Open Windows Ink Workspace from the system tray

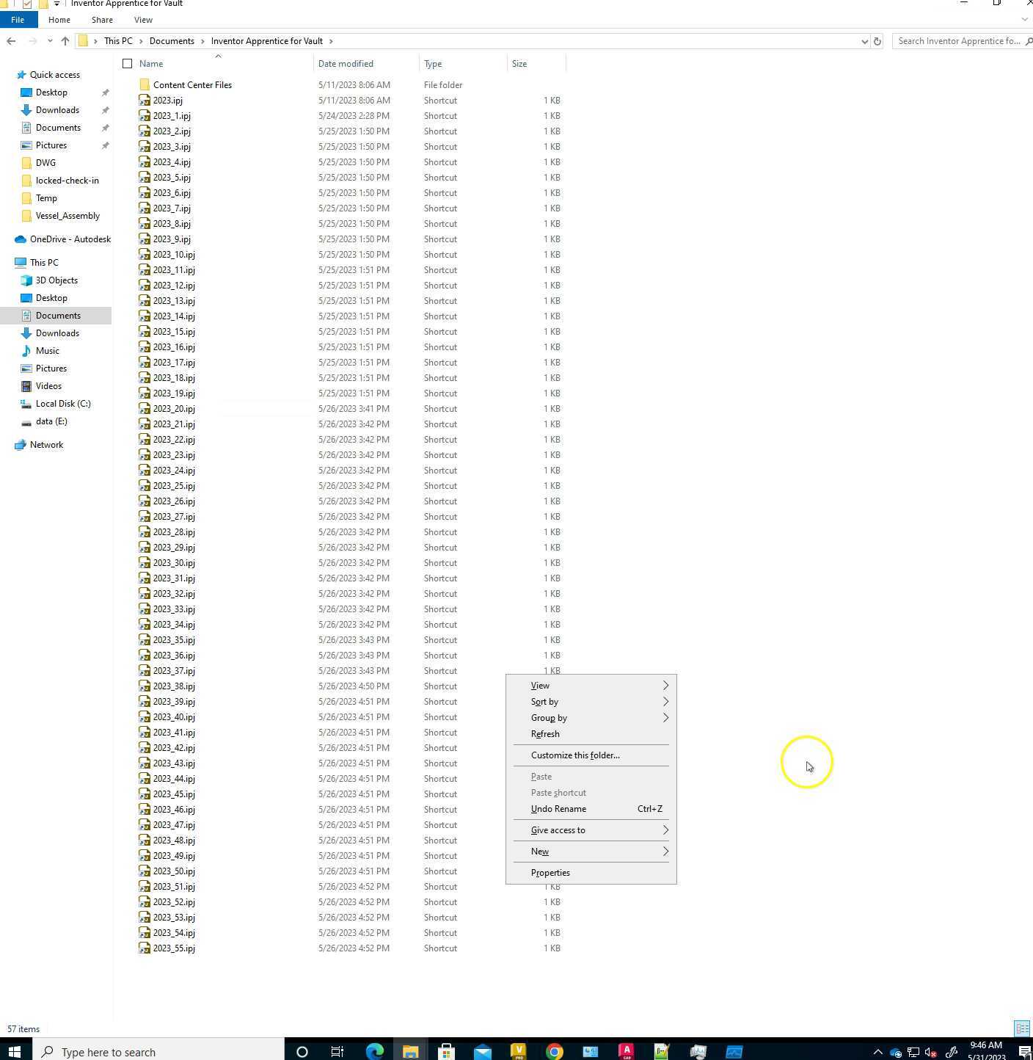[952, 1051]
